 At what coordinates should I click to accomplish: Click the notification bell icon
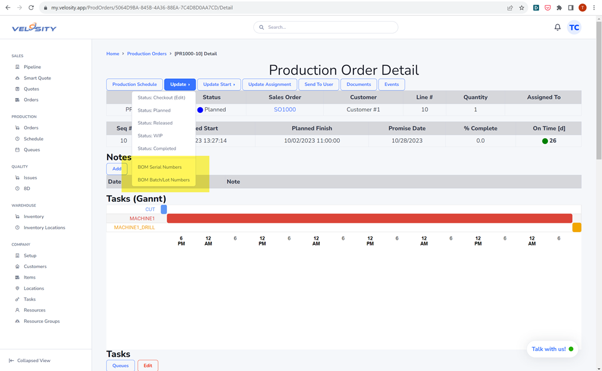click(x=557, y=28)
